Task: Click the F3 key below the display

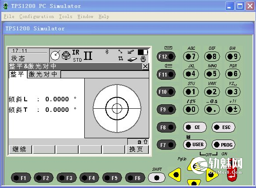Action: point(66,178)
